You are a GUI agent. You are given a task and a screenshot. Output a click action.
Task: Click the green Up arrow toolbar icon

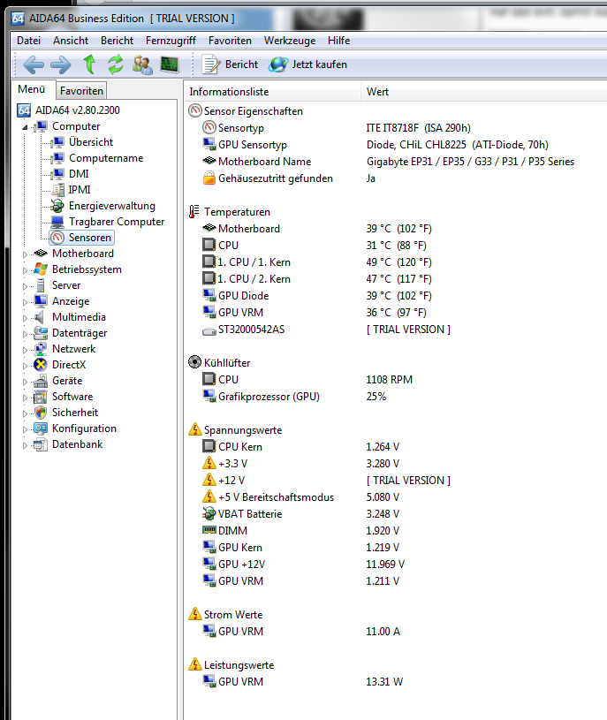(x=89, y=64)
